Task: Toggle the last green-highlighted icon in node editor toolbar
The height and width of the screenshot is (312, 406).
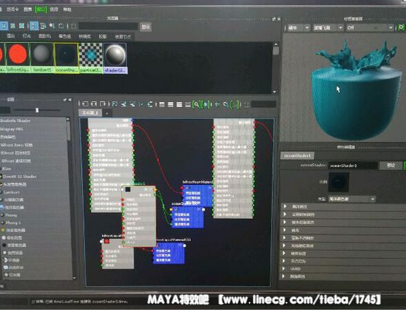Action: (235, 104)
